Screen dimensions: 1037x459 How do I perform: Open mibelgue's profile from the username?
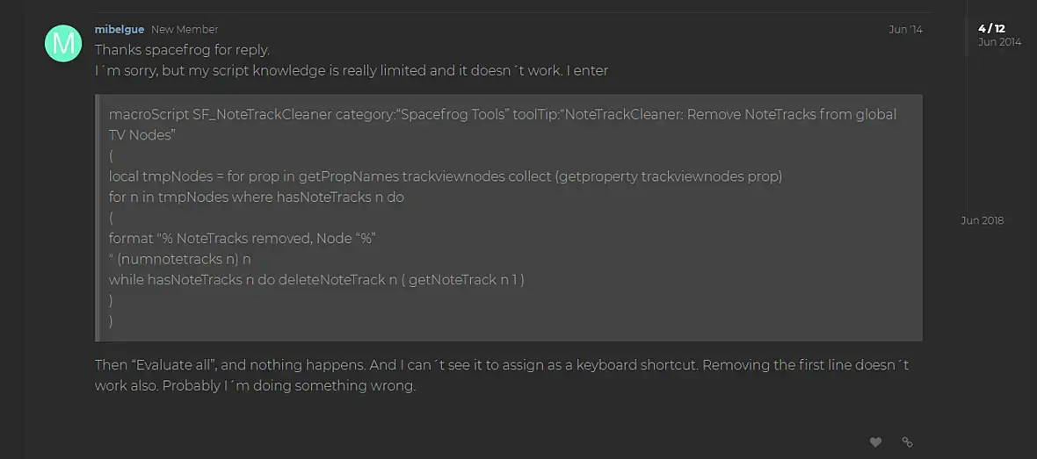point(120,29)
